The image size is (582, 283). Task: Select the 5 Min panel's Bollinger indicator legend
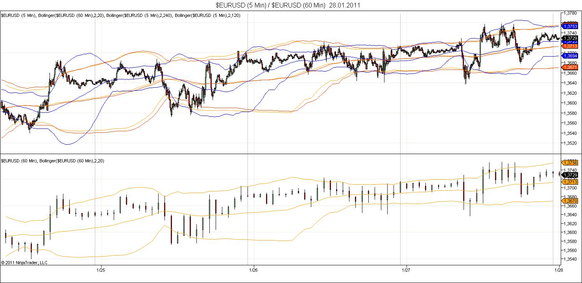tap(120, 15)
